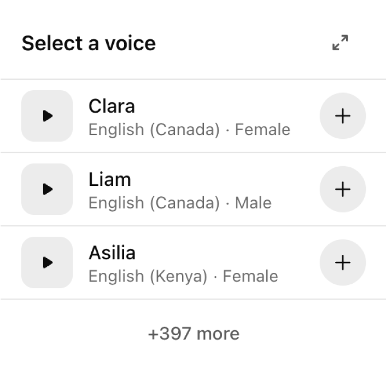The height and width of the screenshot is (386, 386).
Task: Click the Male label in Liam's row
Action: pyautogui.click(x=253, y=203)
